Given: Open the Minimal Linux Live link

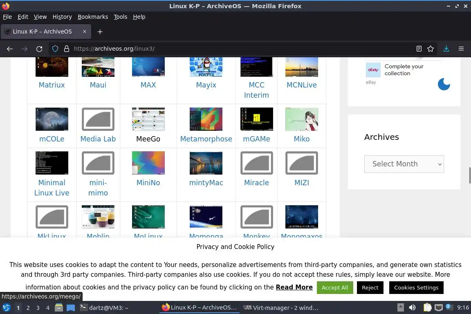Looking at the screenshot, I should 52,188.
